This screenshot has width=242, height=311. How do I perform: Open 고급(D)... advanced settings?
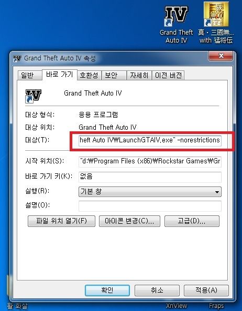point(192,221)
